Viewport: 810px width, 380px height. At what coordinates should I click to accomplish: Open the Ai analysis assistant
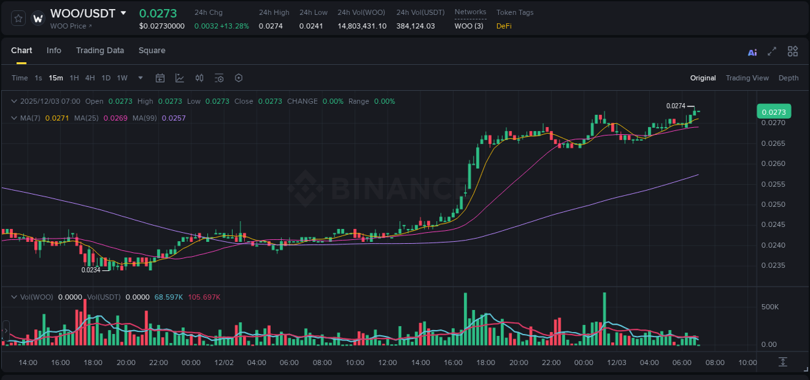click(x=752, y=51)
